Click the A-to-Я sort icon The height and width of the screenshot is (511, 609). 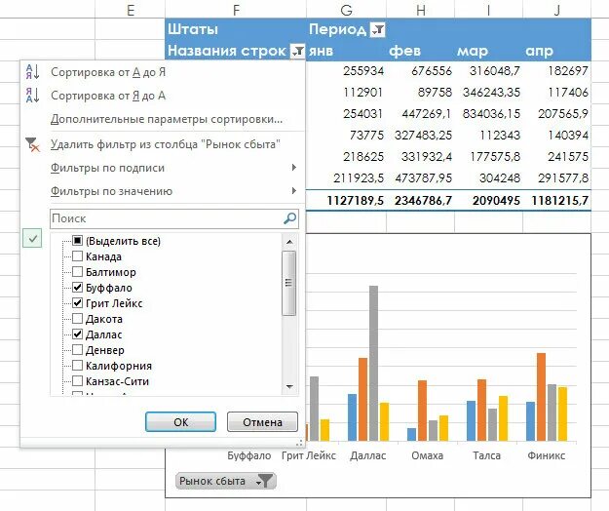(32, 72)
